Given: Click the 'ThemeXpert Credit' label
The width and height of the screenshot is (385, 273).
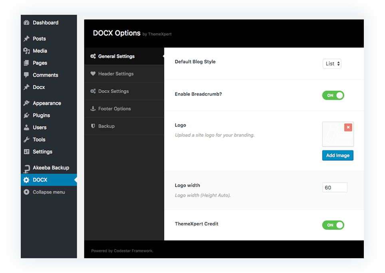Looking at the screenshot, I should [x=196, y=224].
